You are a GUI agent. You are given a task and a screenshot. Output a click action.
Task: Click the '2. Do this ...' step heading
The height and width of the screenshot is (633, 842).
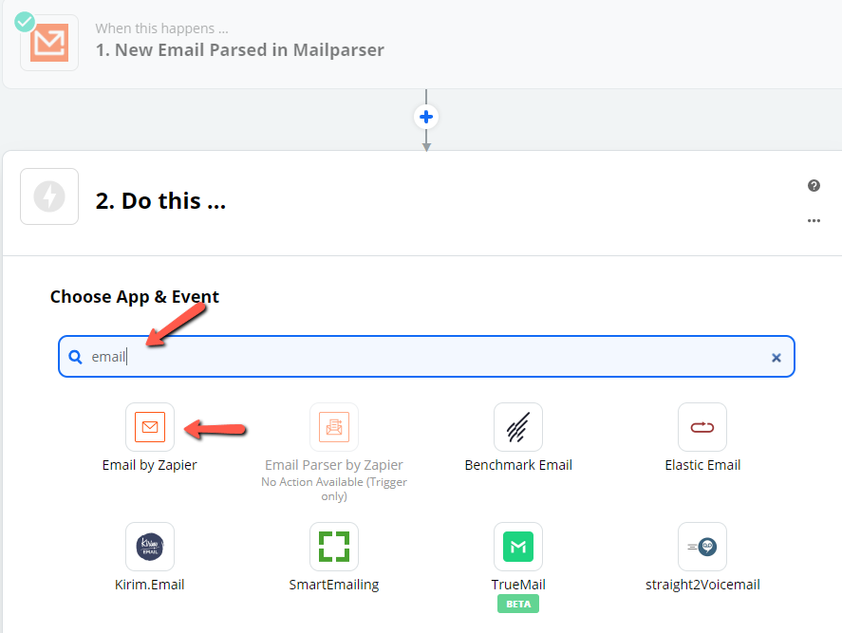[x=160, y=201]
